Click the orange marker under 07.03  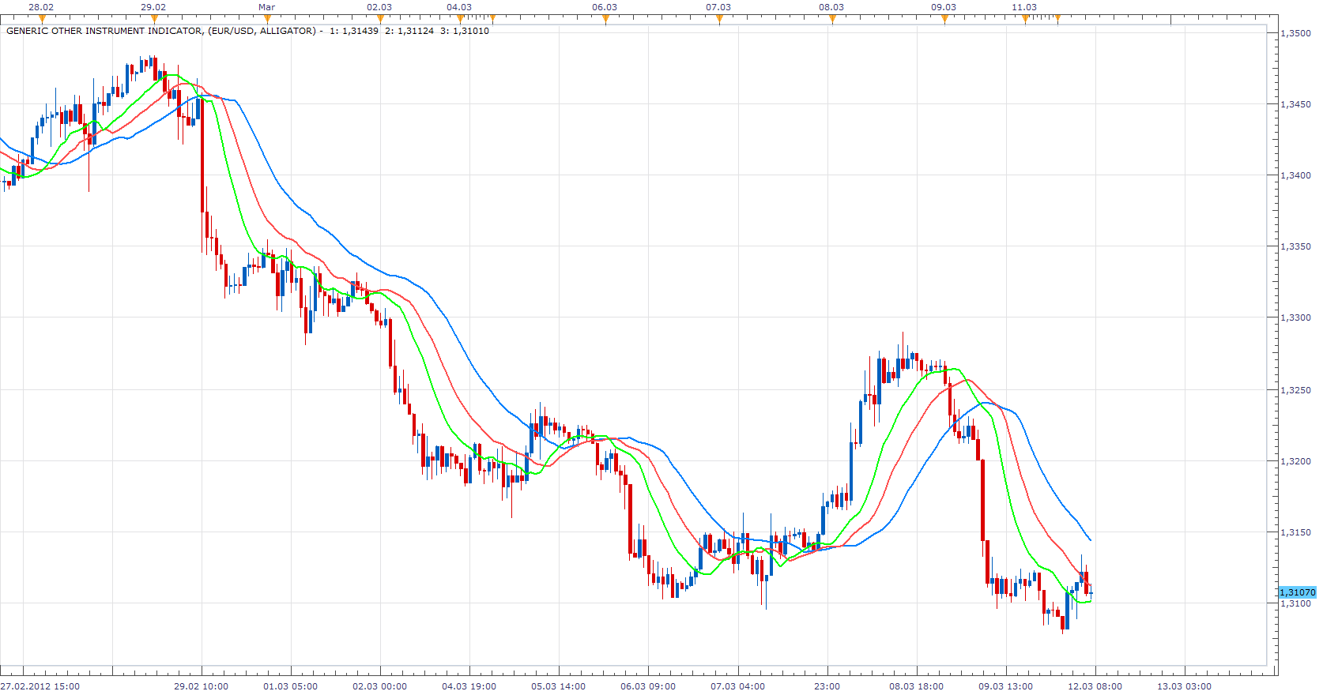pyautogui.click(x=719, y=19)
